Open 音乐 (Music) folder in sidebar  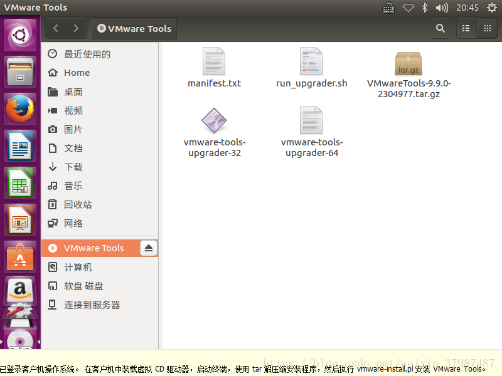click(x=100, y=185)
